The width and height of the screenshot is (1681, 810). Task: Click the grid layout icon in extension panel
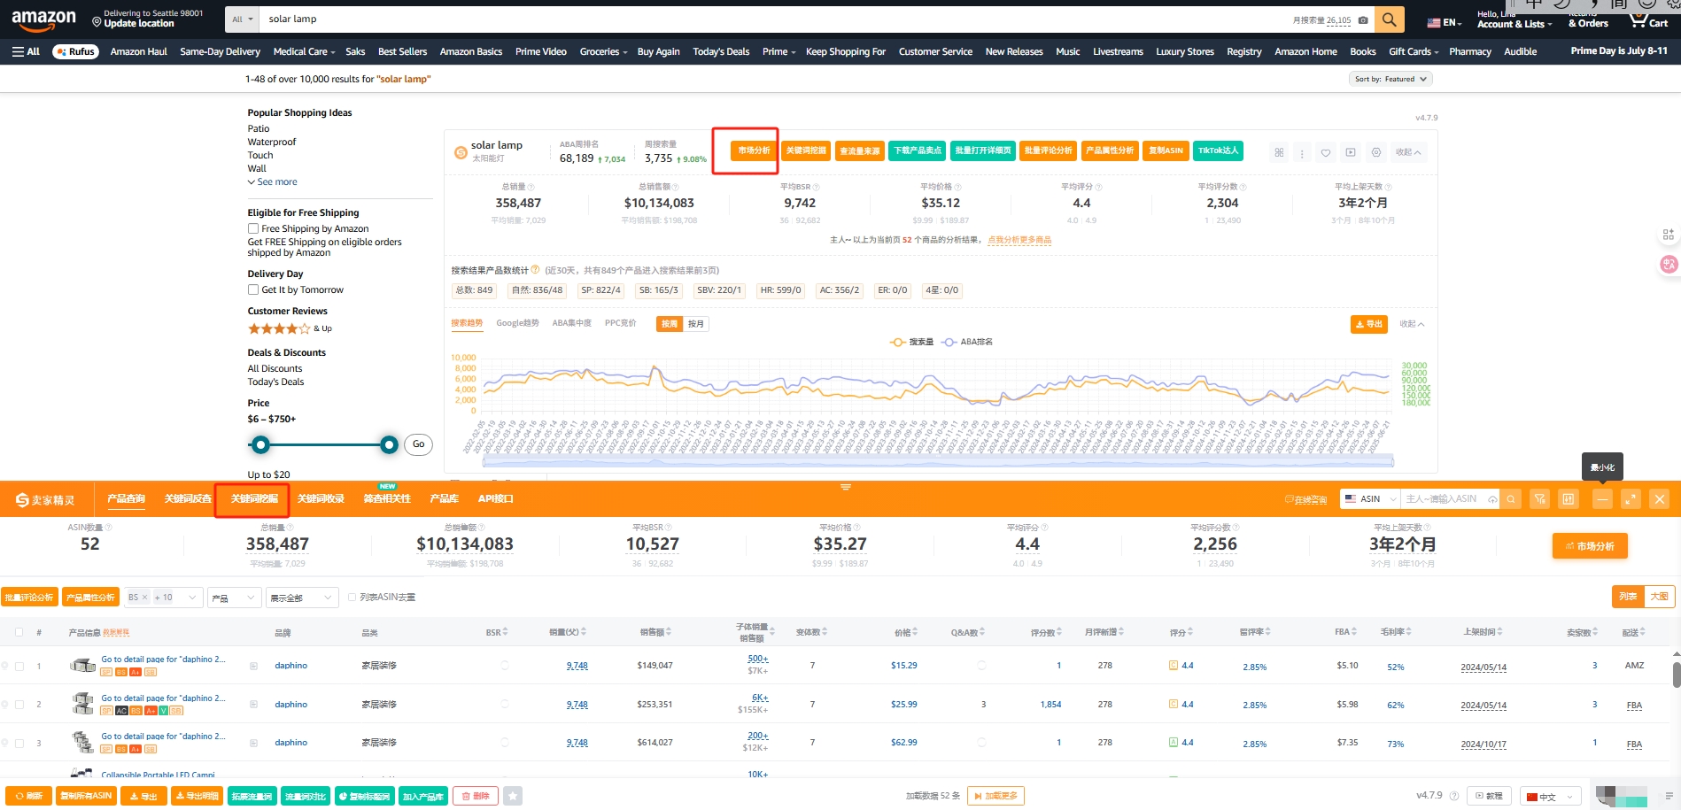(x=1279, y=152)
